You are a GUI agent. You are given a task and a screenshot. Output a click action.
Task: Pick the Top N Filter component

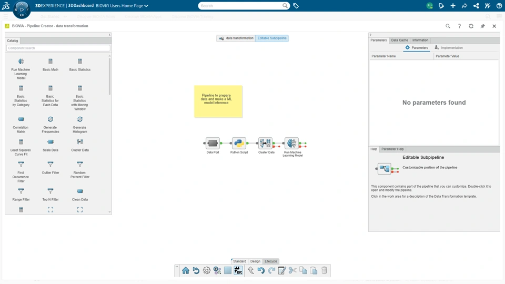[50, 195]
